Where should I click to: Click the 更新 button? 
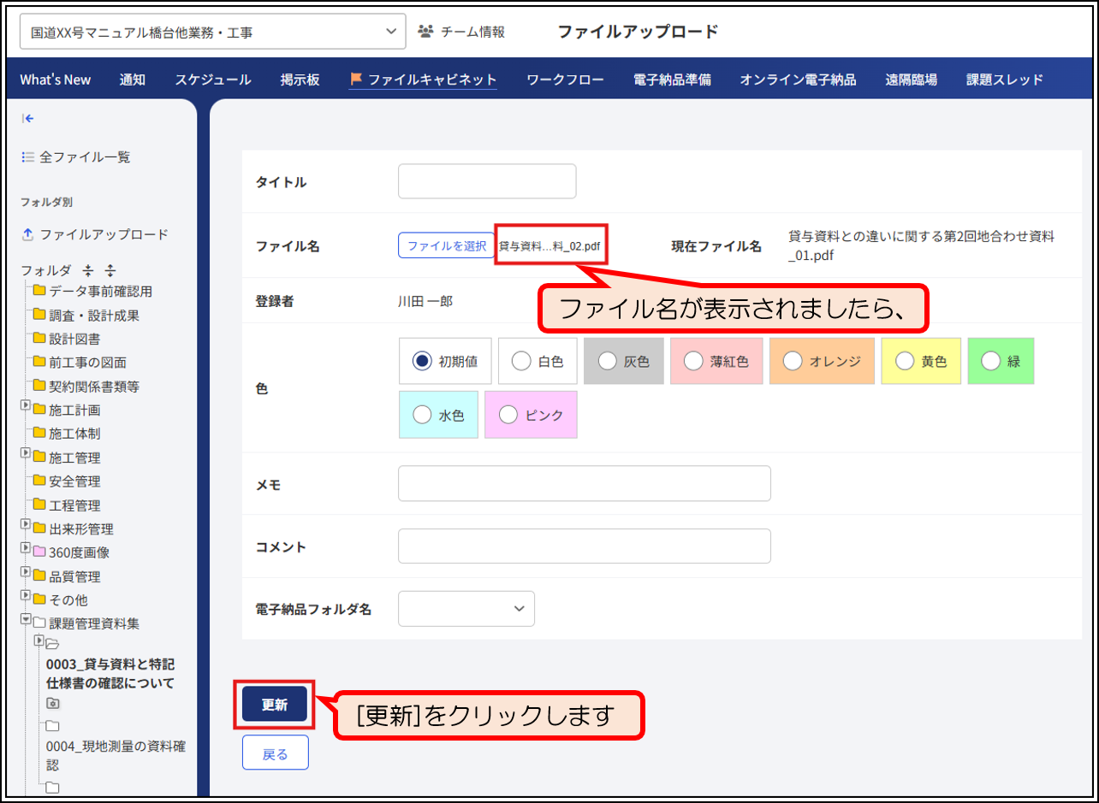point(275,705)
